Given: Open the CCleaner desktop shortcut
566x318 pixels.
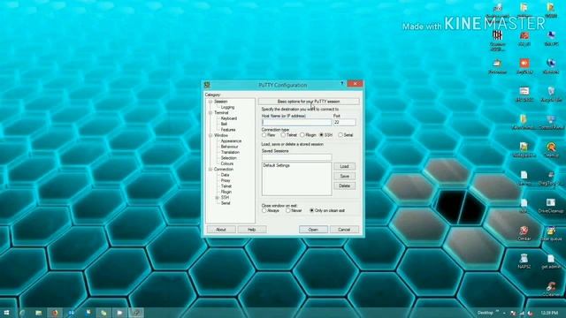Looking at the screenshot, I should coord(550,289).
